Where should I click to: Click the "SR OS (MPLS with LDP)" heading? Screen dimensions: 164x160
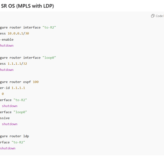click(x=28, y=6)
